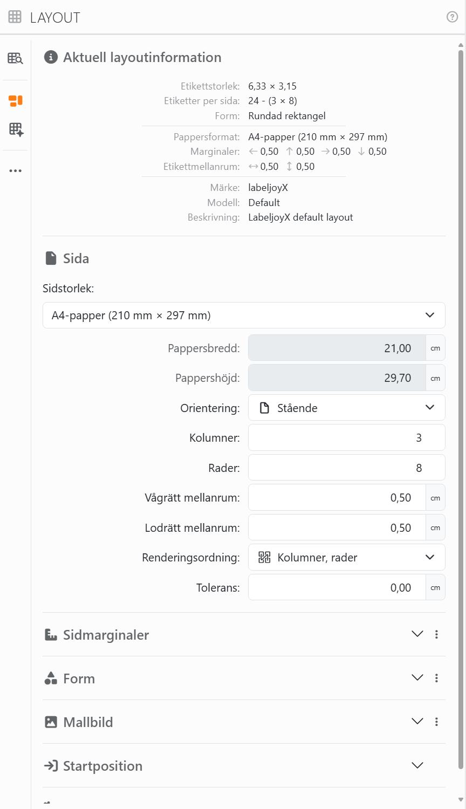466x809 pixels.
Task: Click the vertical scrollbar thumb
Action: tap(461, 409)
